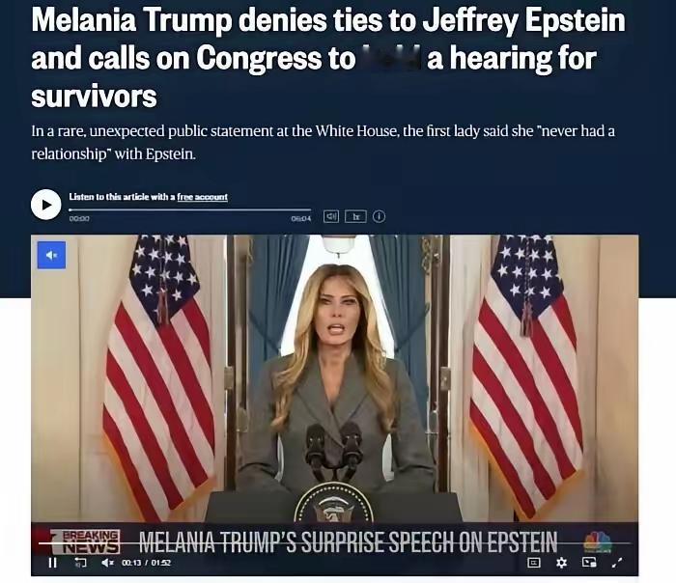Click the NBC peacock logo in video

[x=598, y=542]
